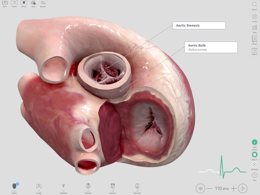This screenshot has width=260, height=195.
Task: Reset the model view
Action: pos(24,3)
